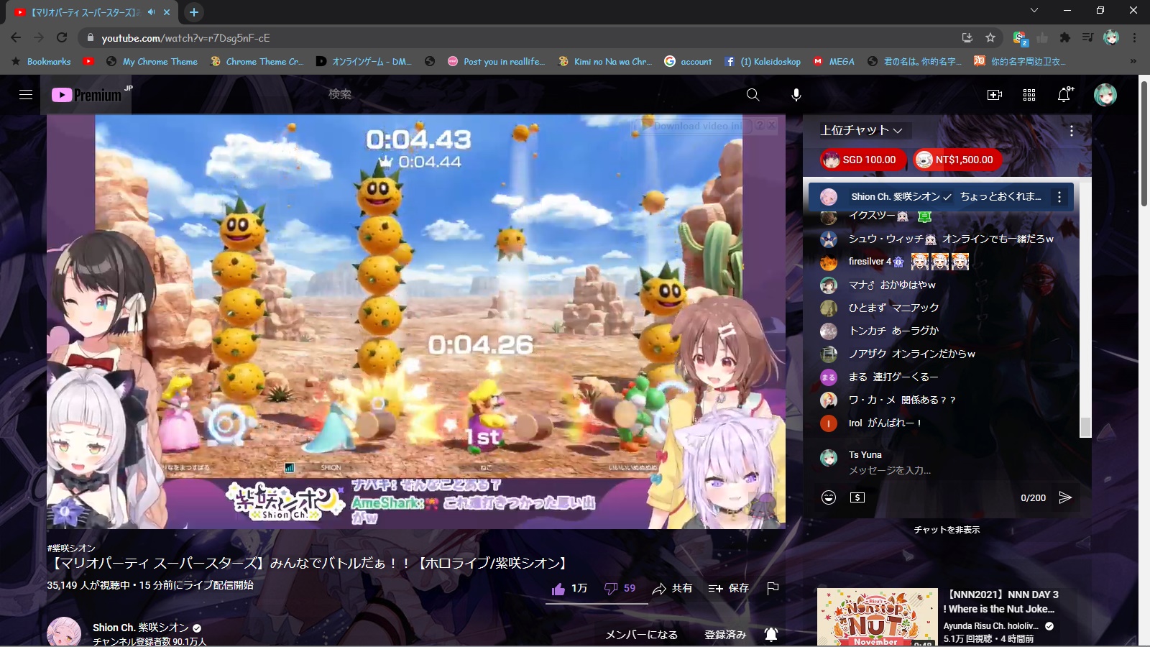Mute the tab via speaker icon
The height and width of the screenshot is (647, 1150).
[152, 12]
